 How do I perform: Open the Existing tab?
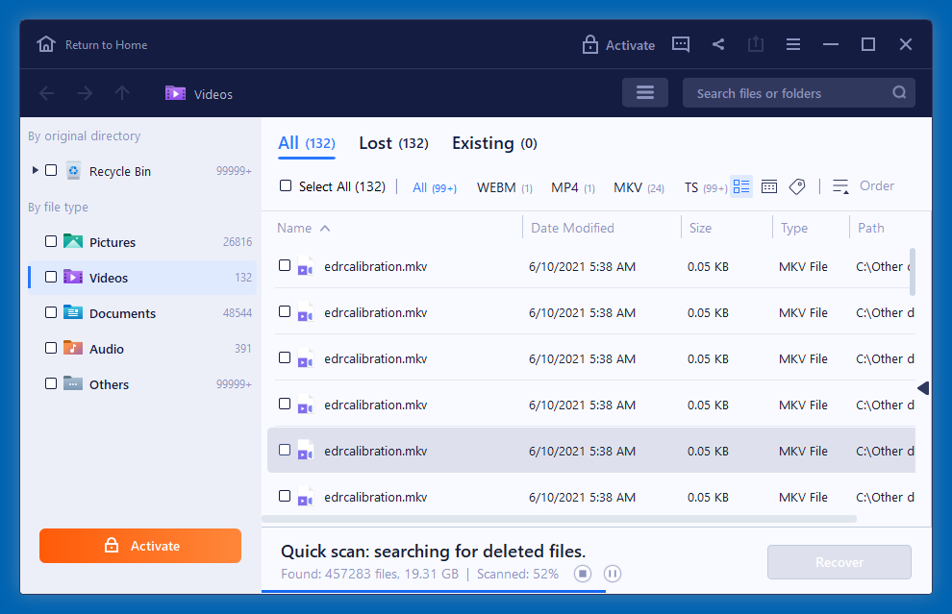493,142
